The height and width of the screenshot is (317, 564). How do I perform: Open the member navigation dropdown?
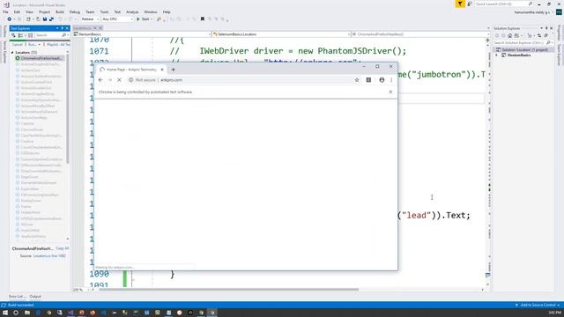[420, 34]
